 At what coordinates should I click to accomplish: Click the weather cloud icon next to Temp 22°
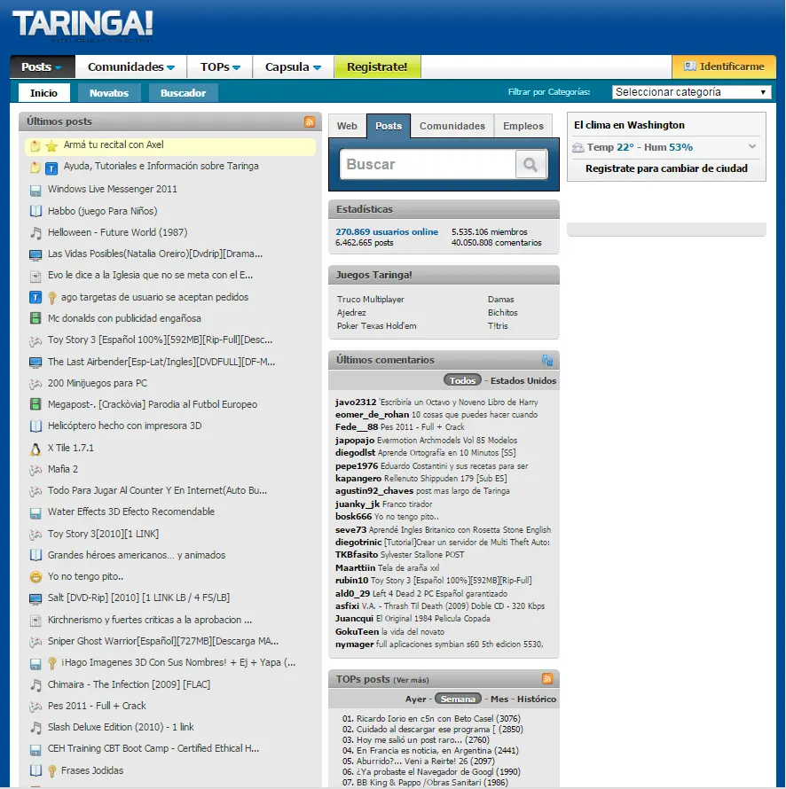(578, 147)
